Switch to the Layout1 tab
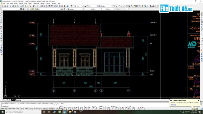 point(18,100)
